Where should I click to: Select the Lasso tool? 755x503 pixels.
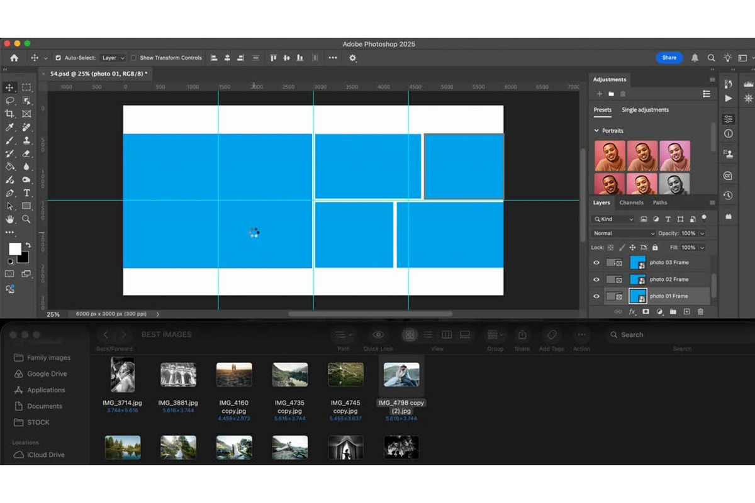[x=9, y=101]
